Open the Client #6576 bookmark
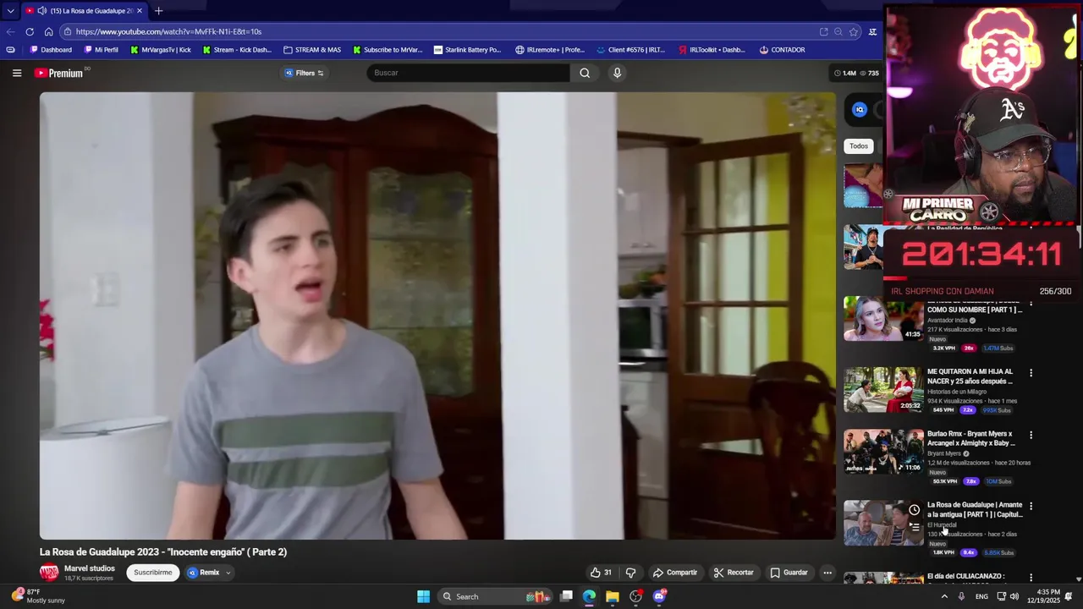Viewport: 1083px width, 609px height. click(x=631, y=50)
